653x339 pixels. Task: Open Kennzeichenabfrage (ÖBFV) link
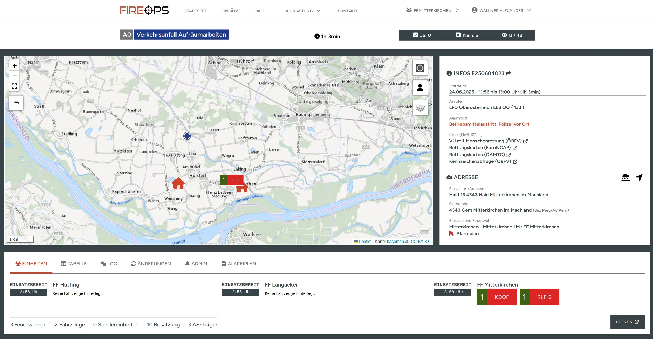click(483, 161)
